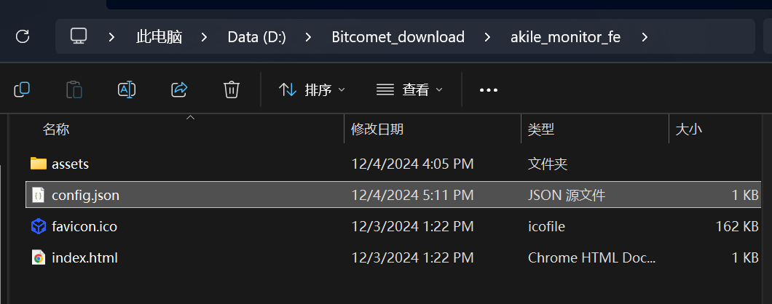The height and width of the screenshot is (304, 772).
Task: Go to the 此电脑 breadcrumb
Action: (x=159, y=36)
